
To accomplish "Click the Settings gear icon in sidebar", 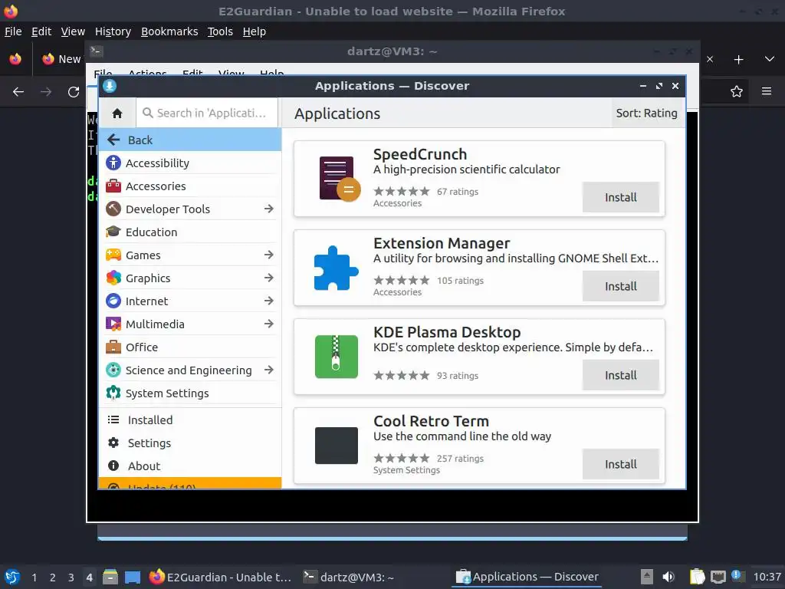I will (113, 443).
